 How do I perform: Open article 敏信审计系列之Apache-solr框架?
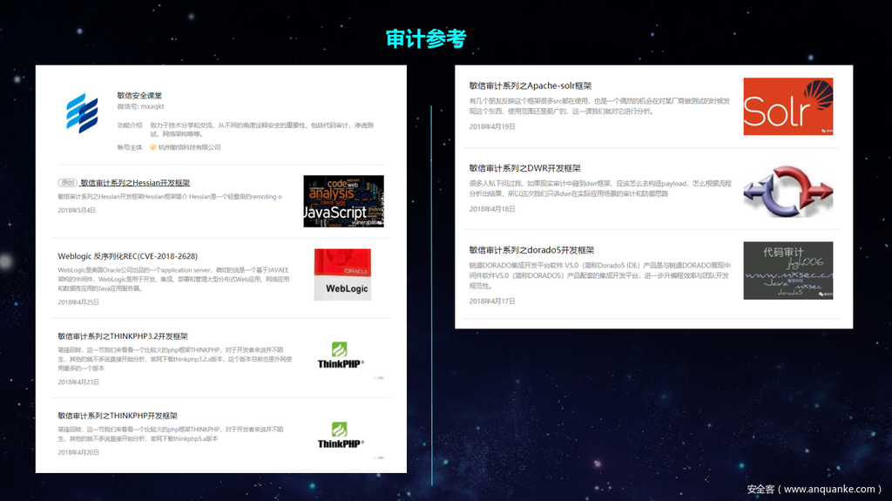(x=530, y=86)
